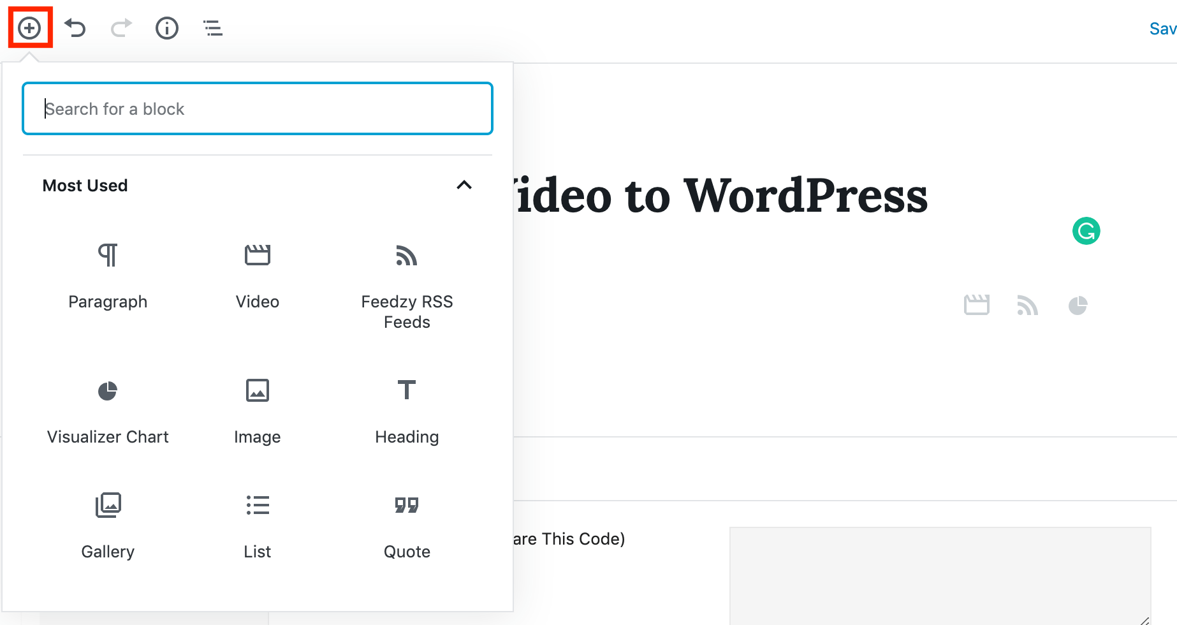
Task: Open the block navigation list icon
Action: click(213, 28)
